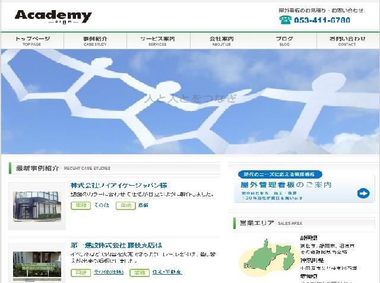This screenshot has height=283, width=380.
Task: Open 第一建設株式会社 藤枝大店 case link
Action: click(116, 245)
